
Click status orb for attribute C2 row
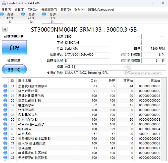(5, 148)
